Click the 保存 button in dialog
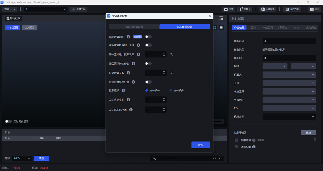Image resolution: width=323 pixels, height=171 pixels. pyautogui.click(x=201, y=145)
